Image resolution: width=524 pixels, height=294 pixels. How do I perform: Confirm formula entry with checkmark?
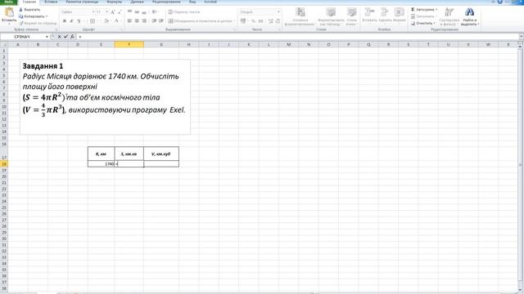point(65,37)
